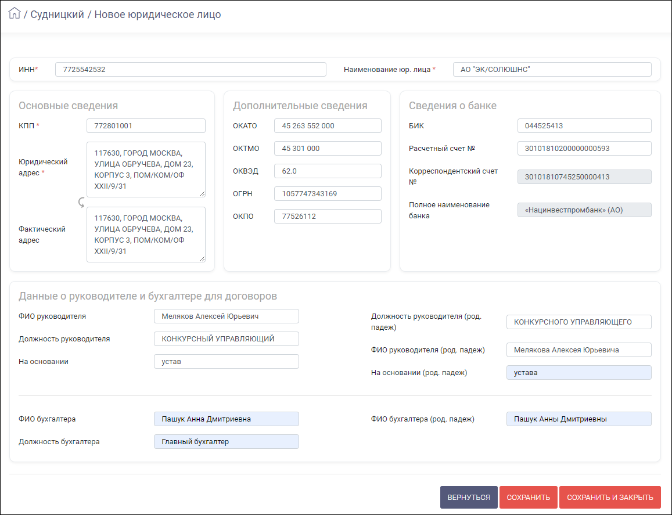Image resolution: width=672 pixels, height=515 pixels.
Task: Select the Корреспондентский счет field
Action: point(584,177)
